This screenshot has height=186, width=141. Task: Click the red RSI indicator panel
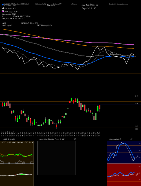click(x=124, y=175)
